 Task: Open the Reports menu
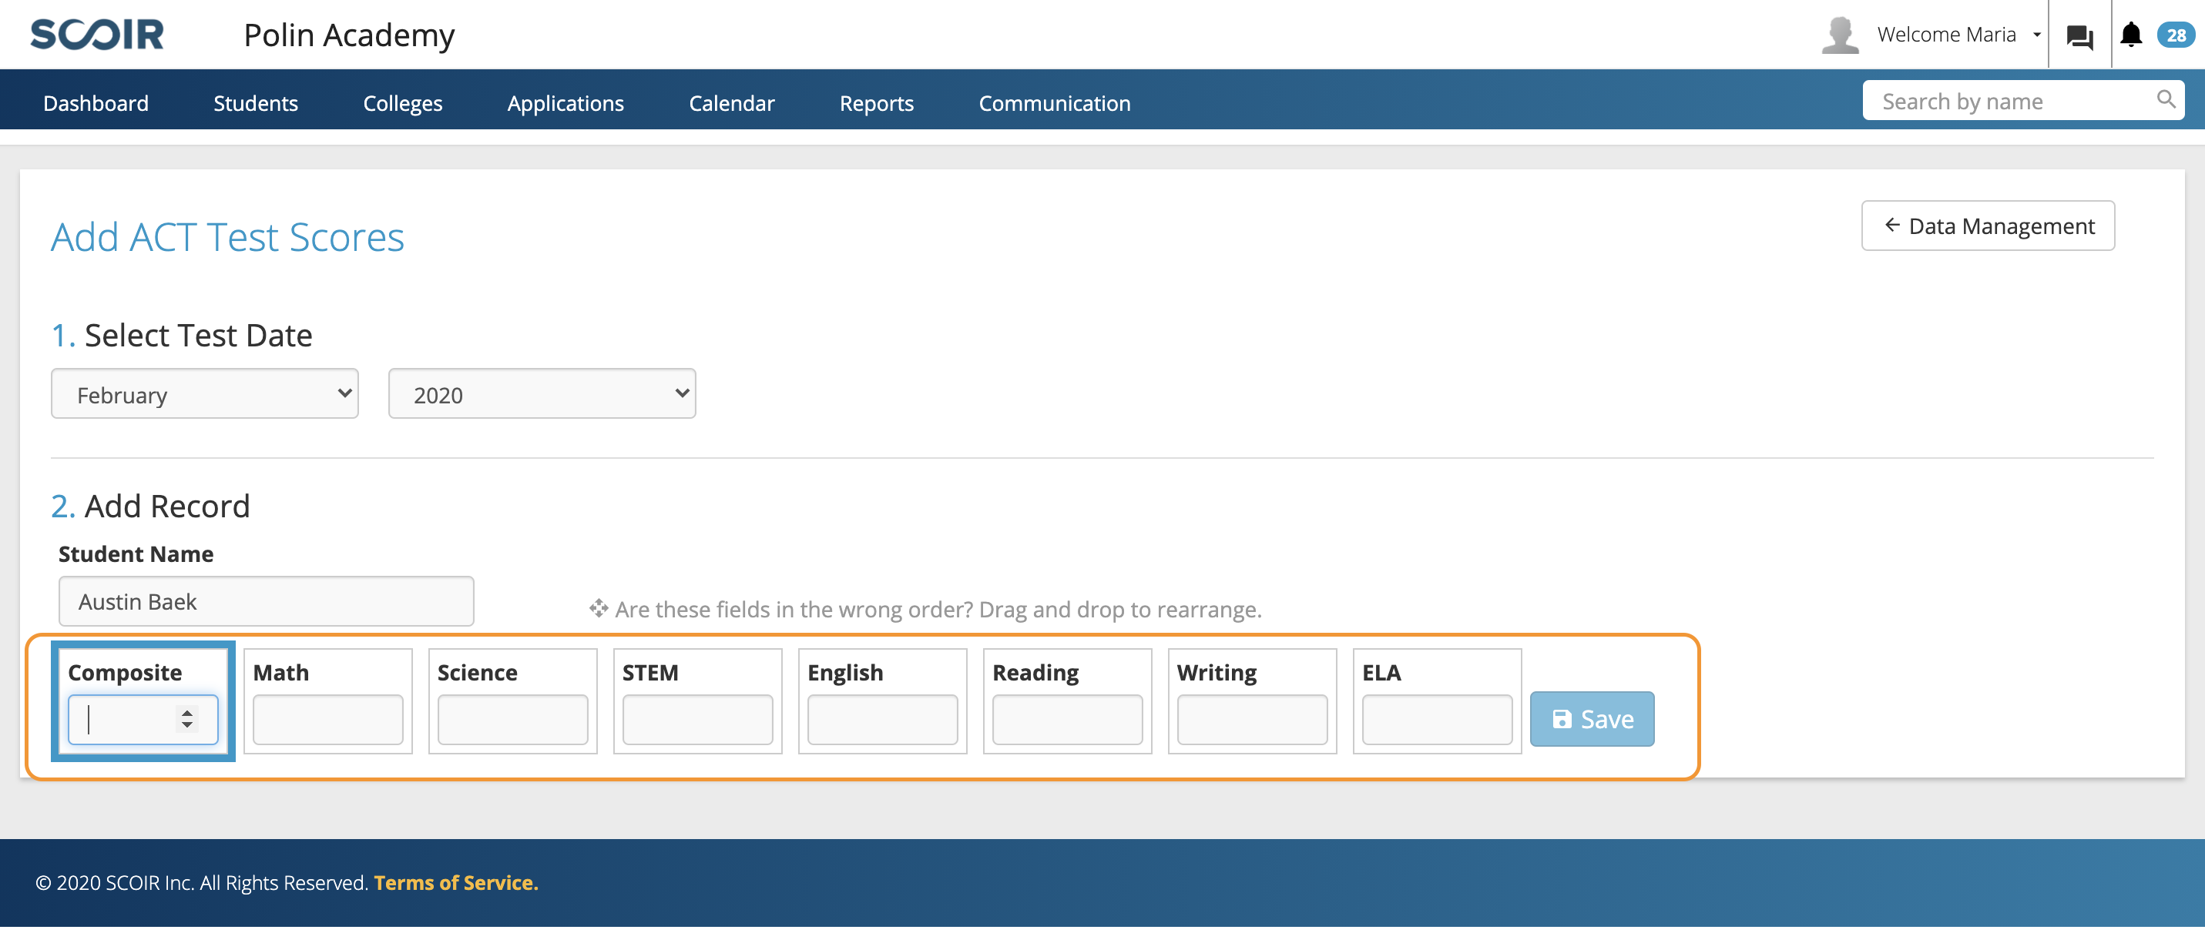877,102
